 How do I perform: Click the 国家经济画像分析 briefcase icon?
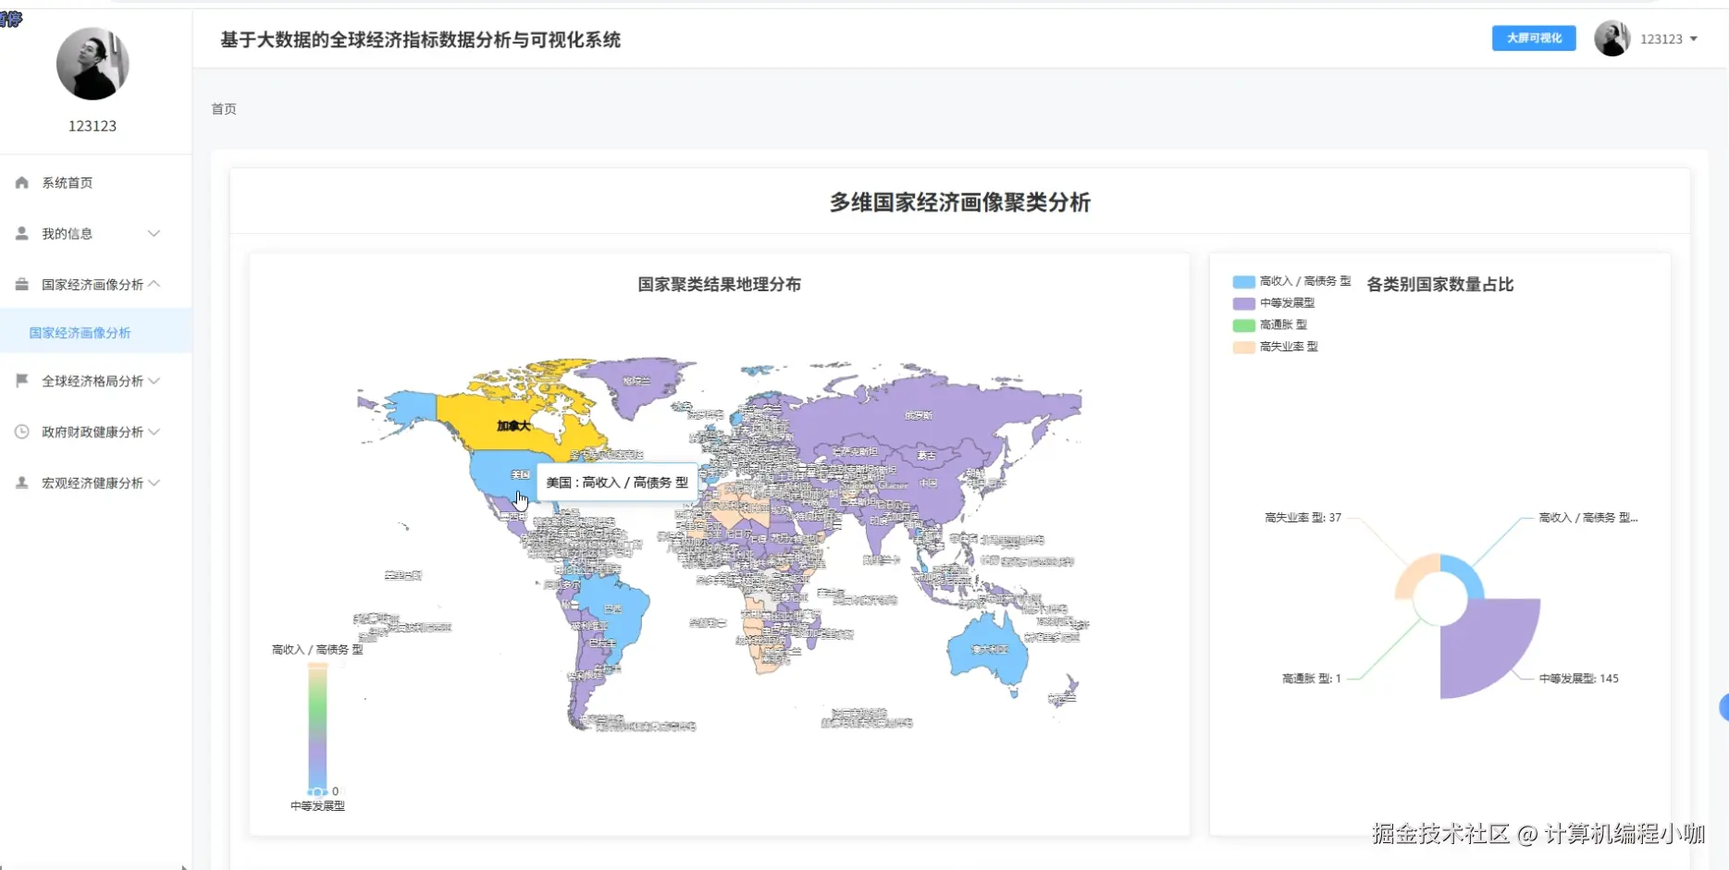22,284
